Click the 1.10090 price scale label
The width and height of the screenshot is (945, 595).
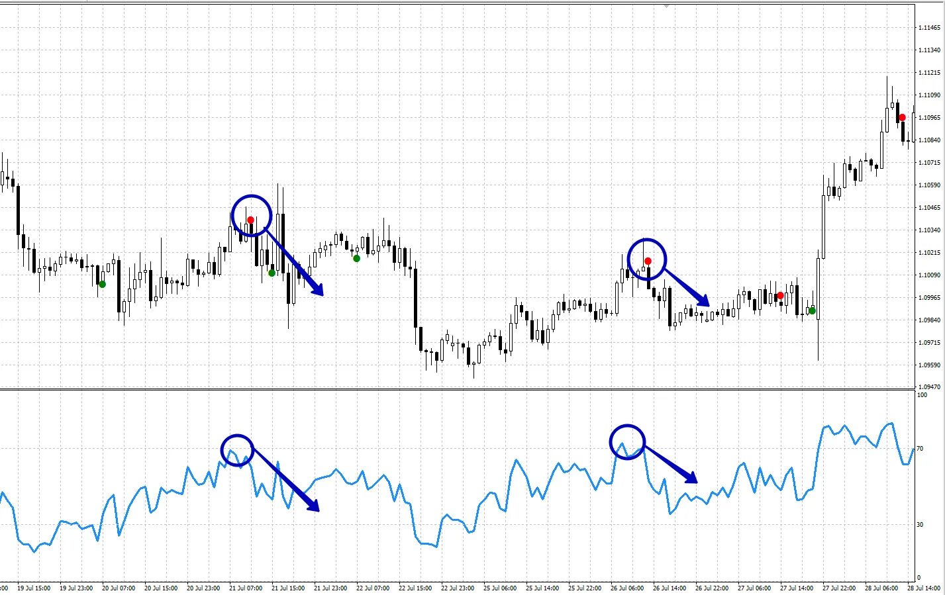point(929,275)
